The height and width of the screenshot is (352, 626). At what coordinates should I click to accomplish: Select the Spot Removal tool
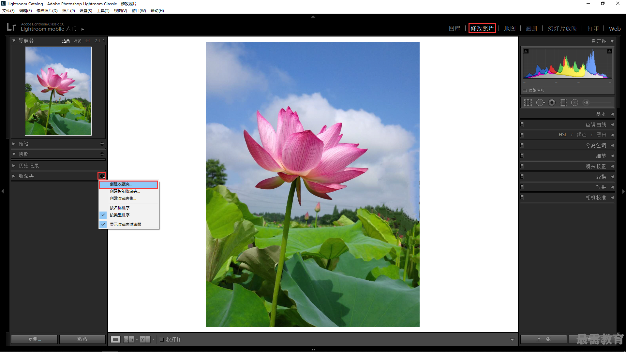(540, 103)
